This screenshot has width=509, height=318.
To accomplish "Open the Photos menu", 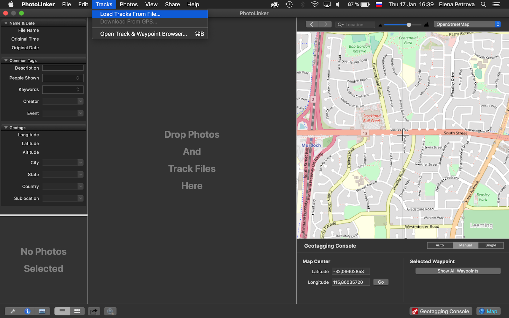I will pyautogui.click(x=129, y=4).
